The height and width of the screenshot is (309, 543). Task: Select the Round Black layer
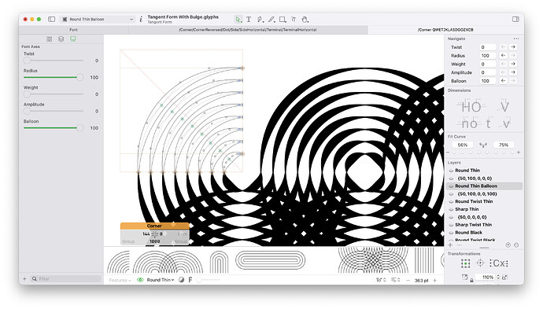click(x=468, y=233)
